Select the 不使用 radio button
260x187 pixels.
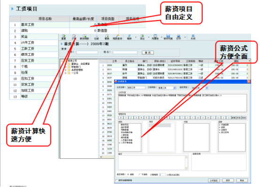tap(139, 174)
